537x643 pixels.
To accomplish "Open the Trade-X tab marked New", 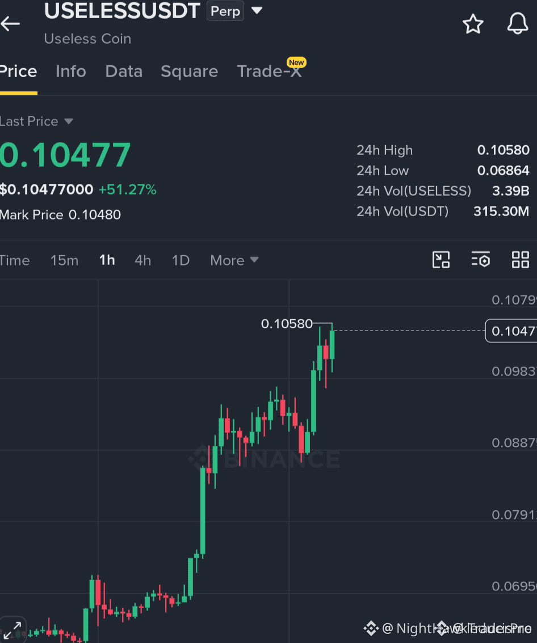I will pyautogui.click(x=270, y=69).
